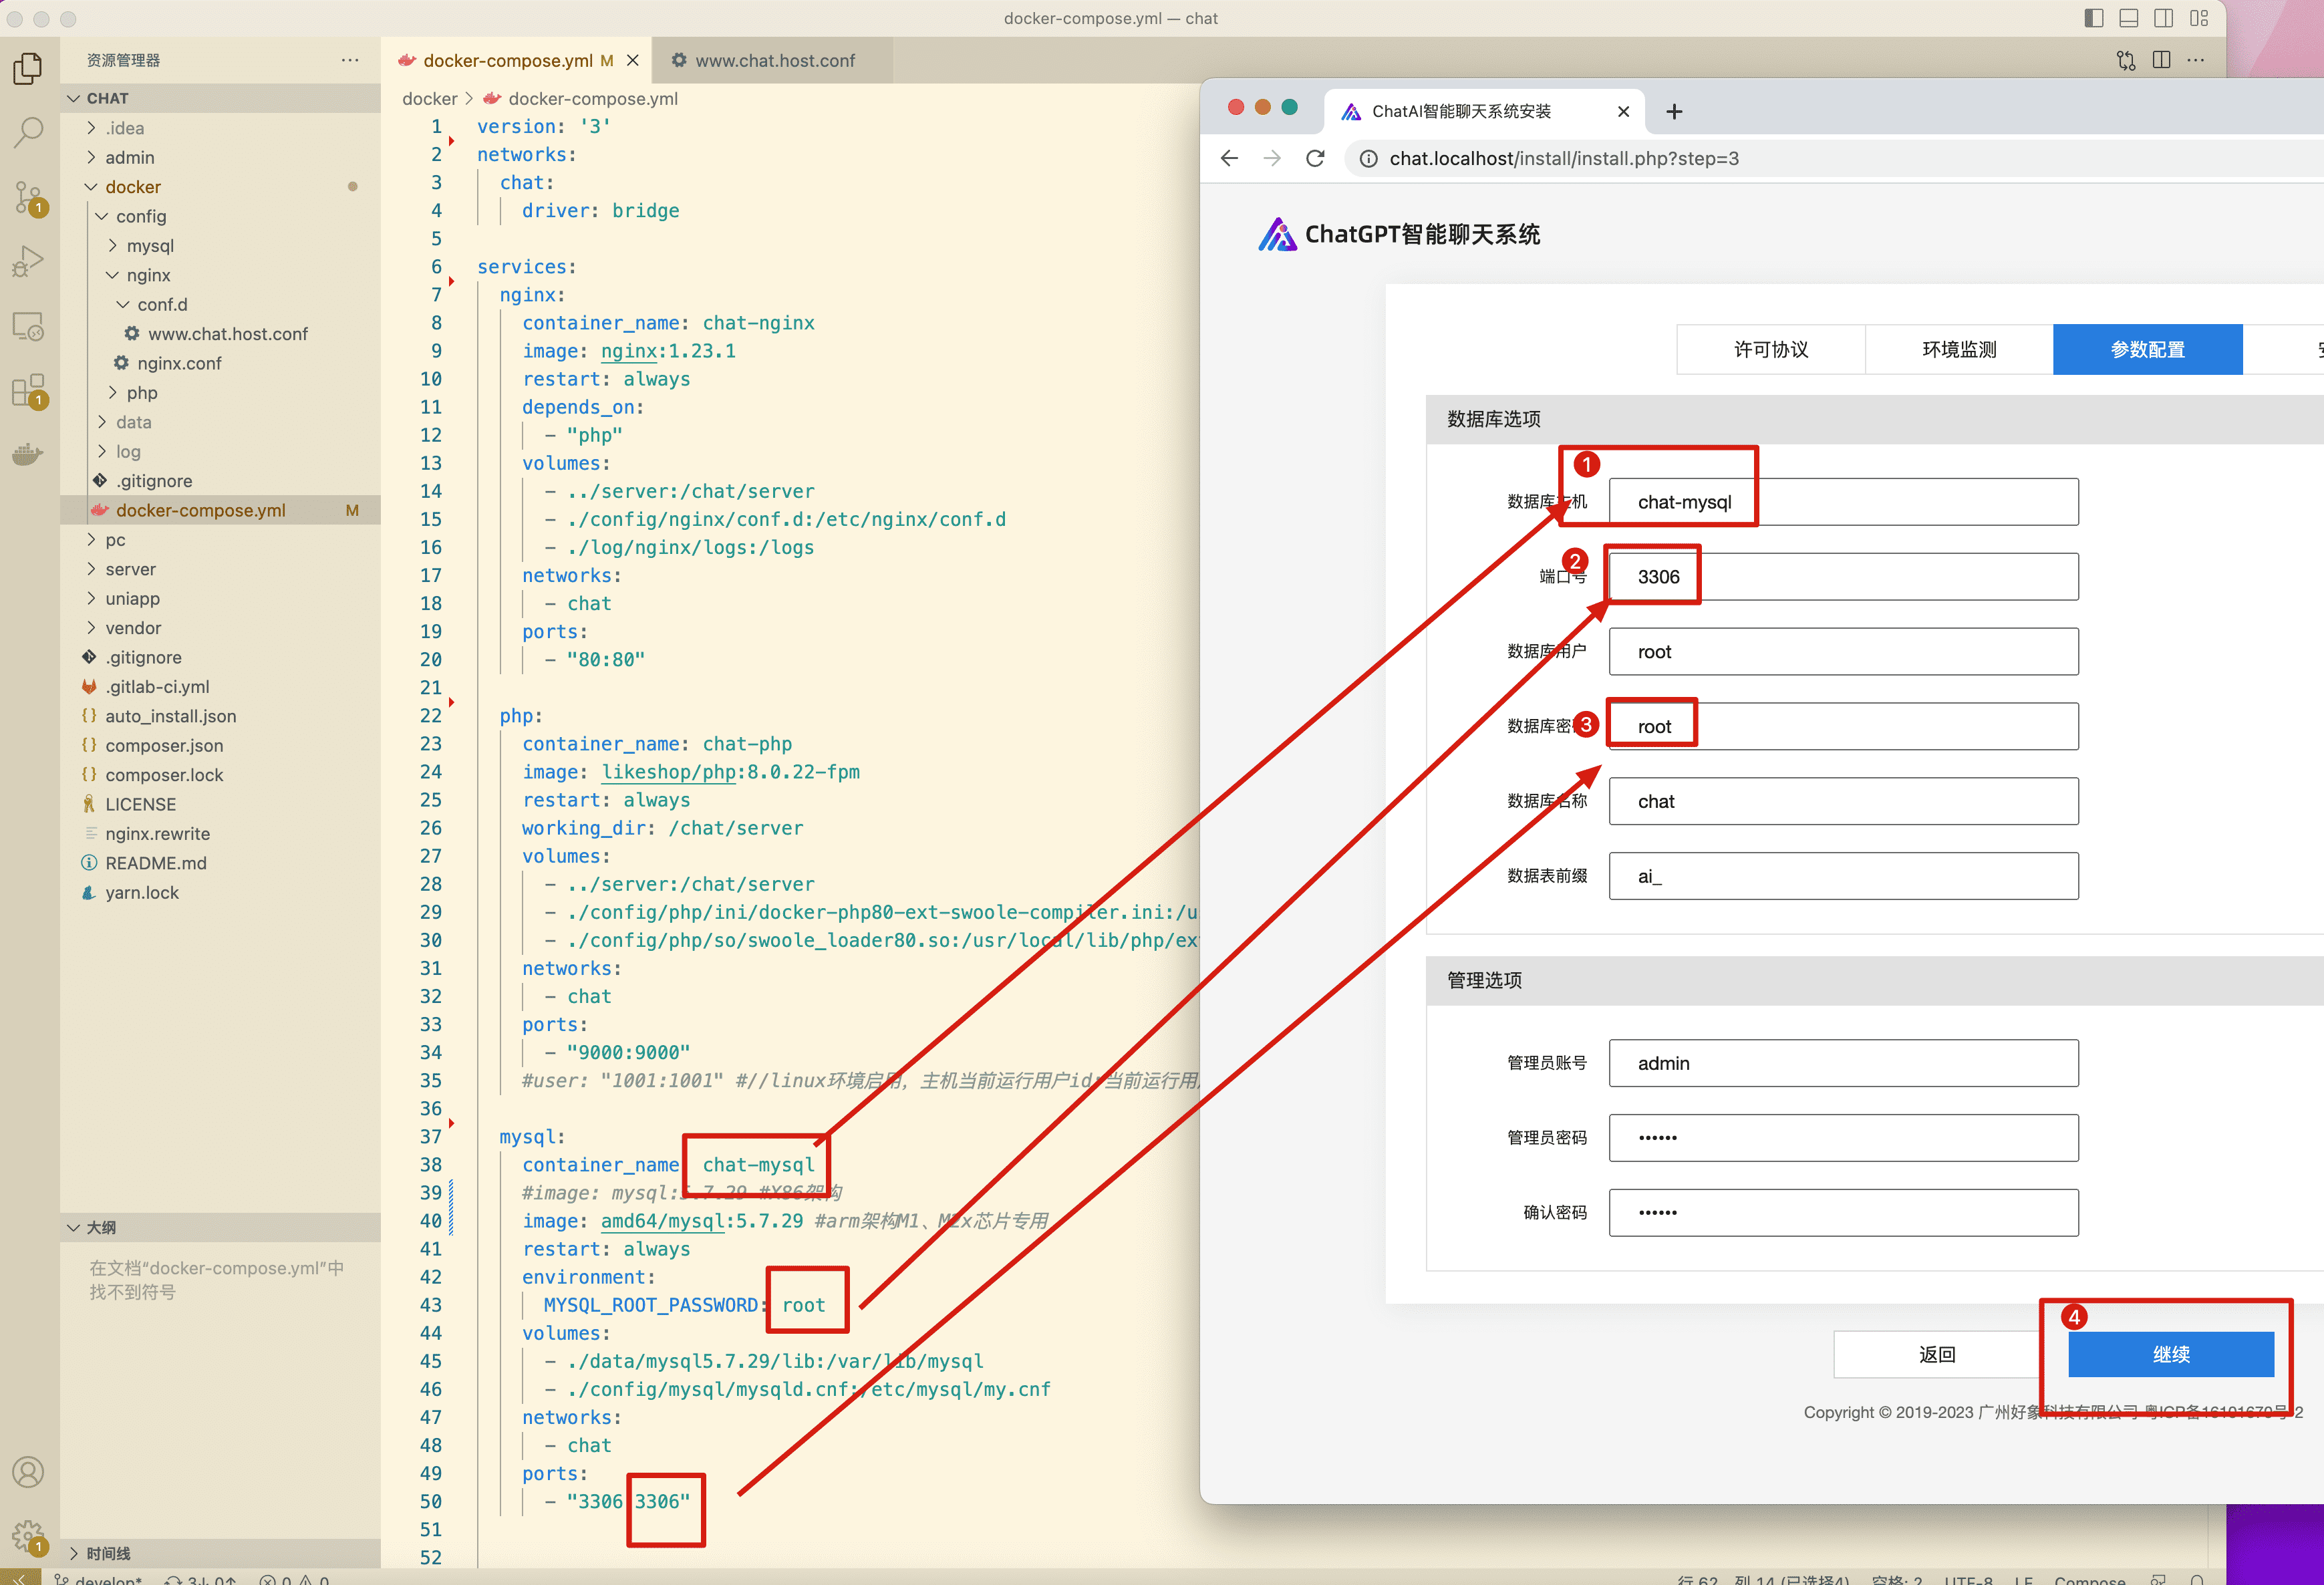The width and height of the screenshot is (2324, 1585).
Task: Open the Manage gear icon
Action: click(28, 1537)
